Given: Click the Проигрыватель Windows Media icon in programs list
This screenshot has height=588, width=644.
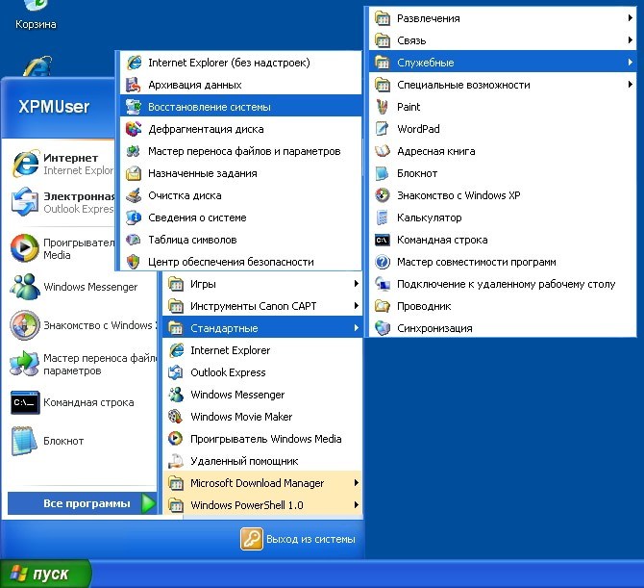Looking at the screenshot, I should click(176, 439).
